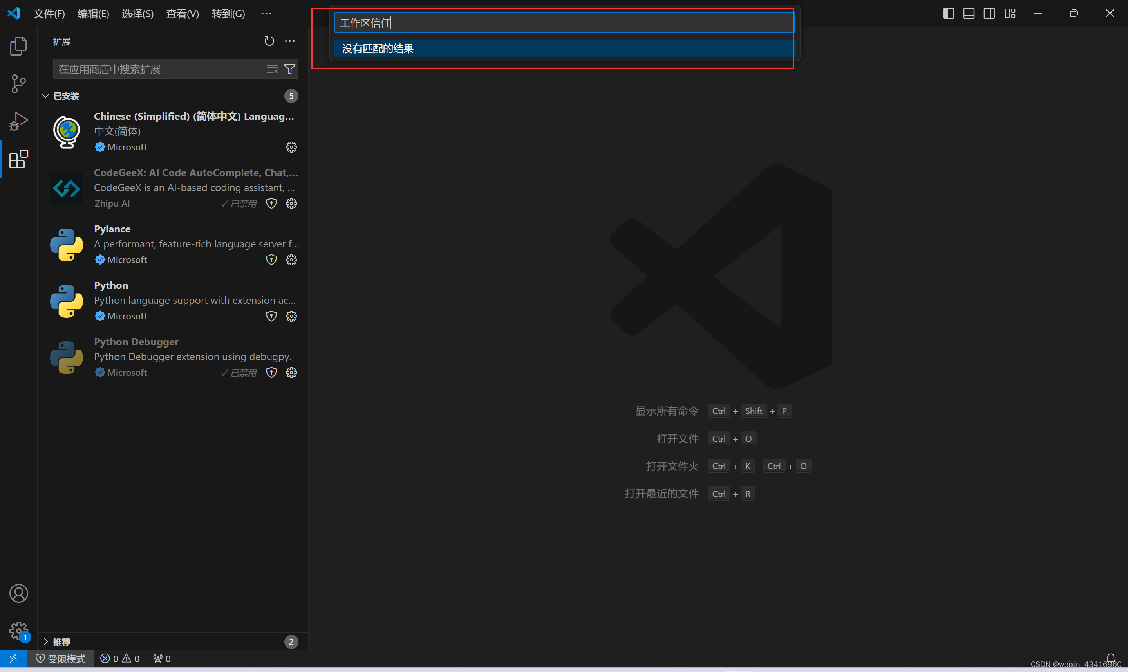1128x672 pixels.
Task: Click the recommended count badge 2
Action: click(x=291, y=641)
